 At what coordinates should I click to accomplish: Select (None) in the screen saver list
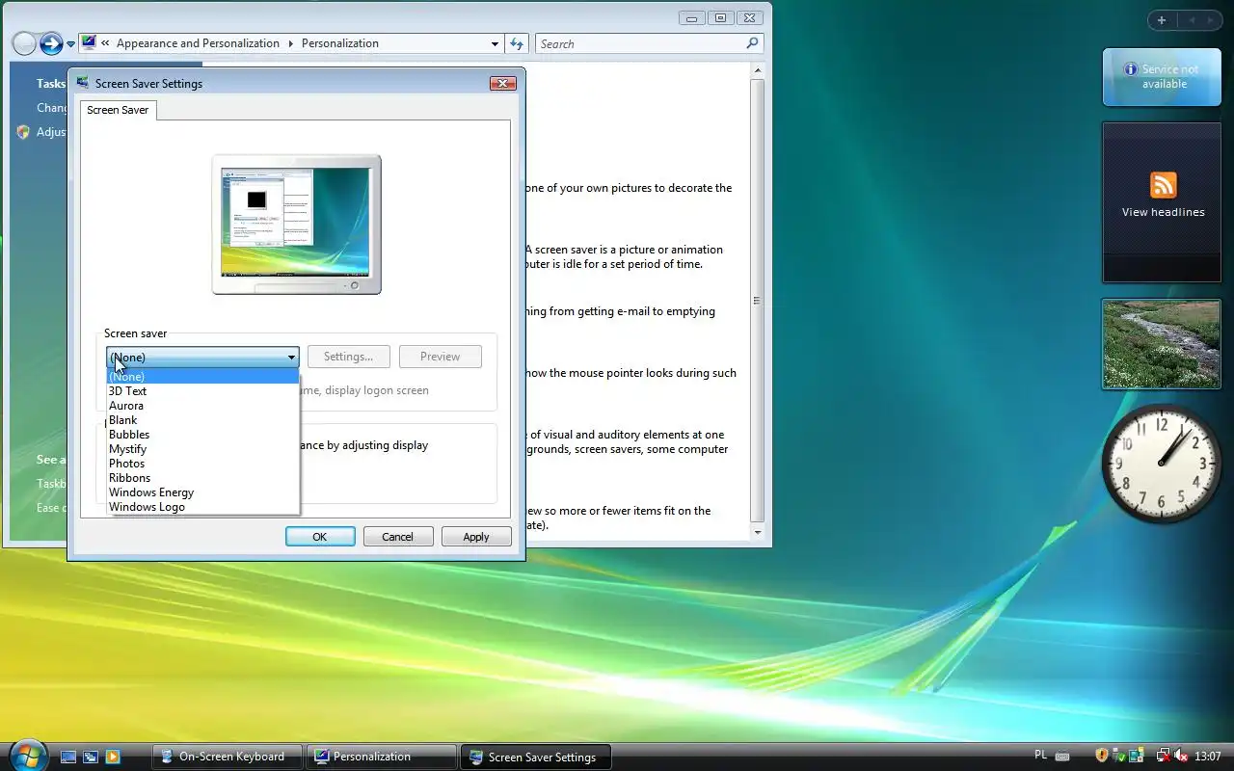(202, 377)
